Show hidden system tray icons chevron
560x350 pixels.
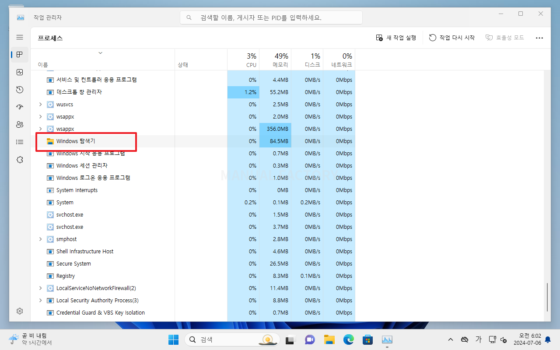click(451, 339)
